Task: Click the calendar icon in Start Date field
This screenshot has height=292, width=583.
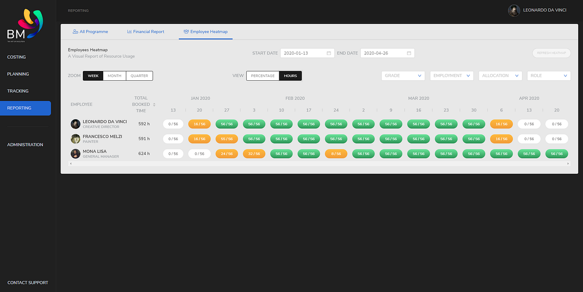Action: click(329, 53)
